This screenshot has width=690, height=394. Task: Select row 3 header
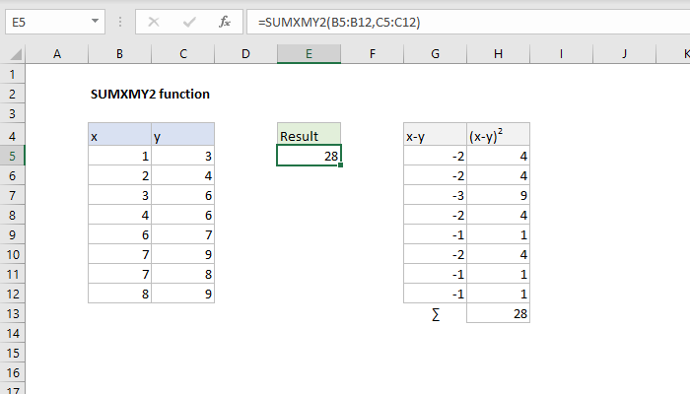(12, 114)
